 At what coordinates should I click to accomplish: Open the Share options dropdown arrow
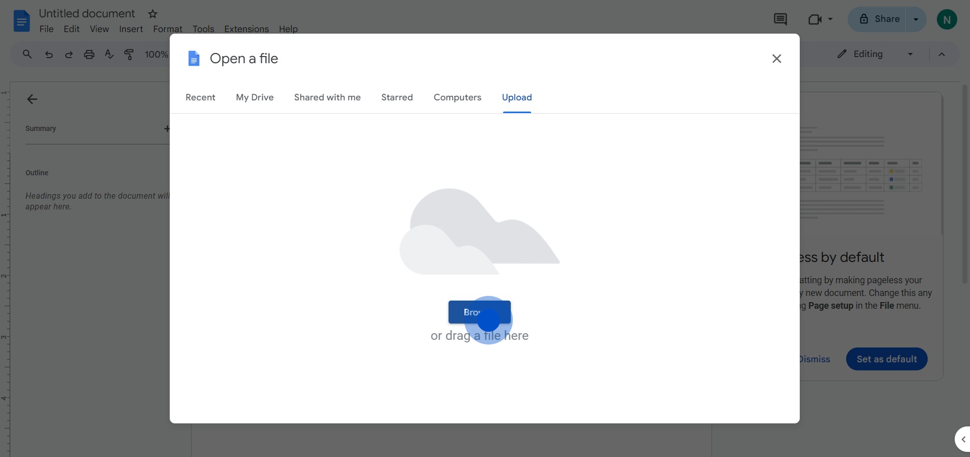pos(916,19)
